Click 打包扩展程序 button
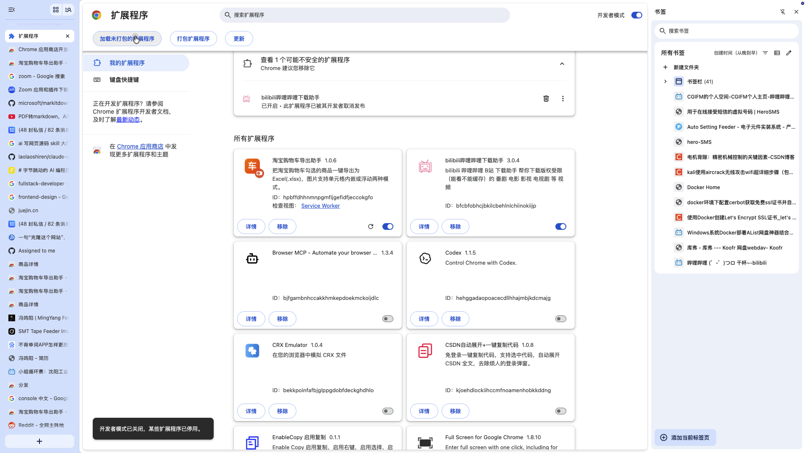 click(193, 39)
